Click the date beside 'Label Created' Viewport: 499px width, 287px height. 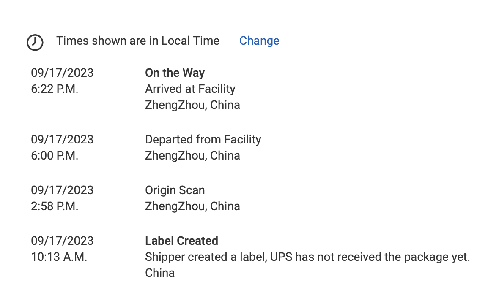click(x=62, y=241)
